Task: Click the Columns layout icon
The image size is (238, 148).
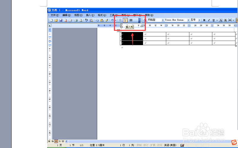Action: (x=131, y=20)
